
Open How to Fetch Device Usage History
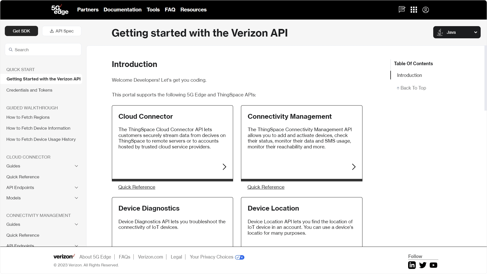point(41,139)
